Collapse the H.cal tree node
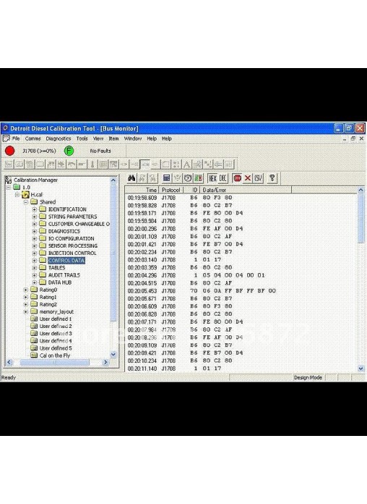Viewport: 367px width, 504px height. click(x=17, y=195)
